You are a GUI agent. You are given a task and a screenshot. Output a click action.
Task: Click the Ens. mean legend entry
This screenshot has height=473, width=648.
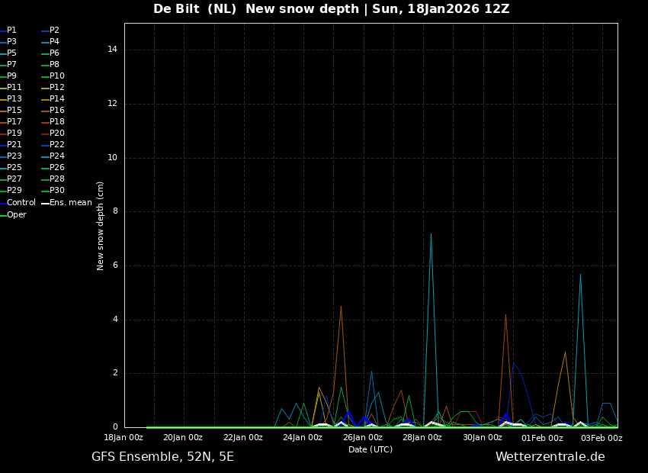tap(66, 203)
